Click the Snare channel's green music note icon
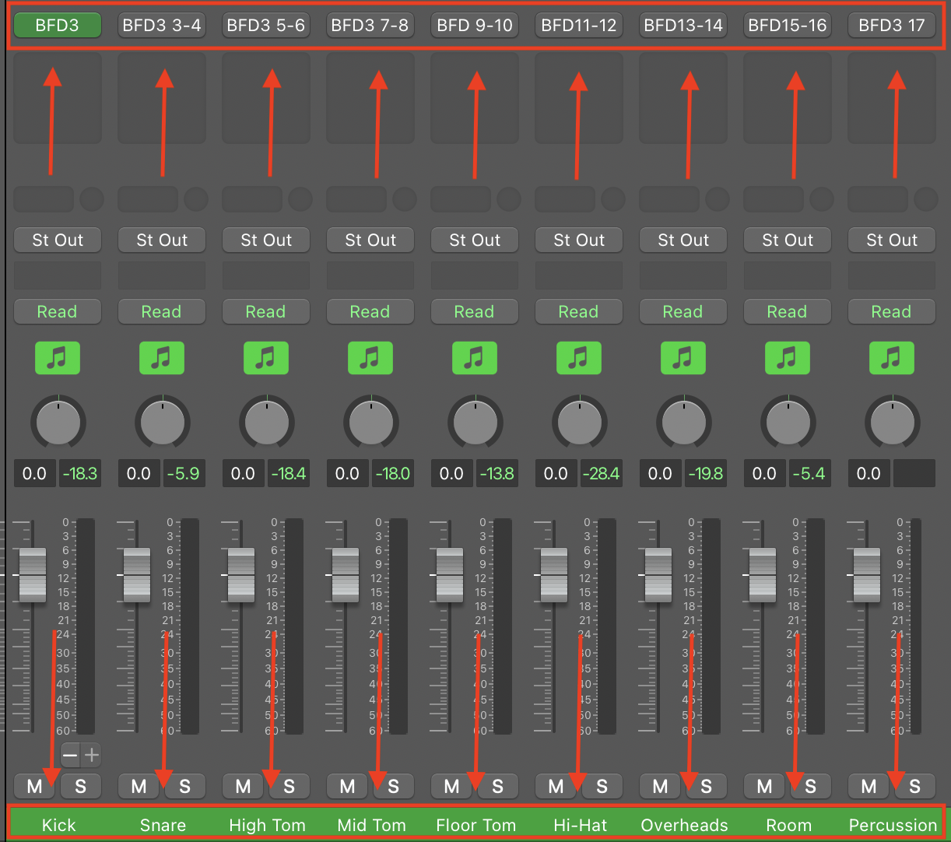Screen dimensions: 951x842 click(162, 358)
